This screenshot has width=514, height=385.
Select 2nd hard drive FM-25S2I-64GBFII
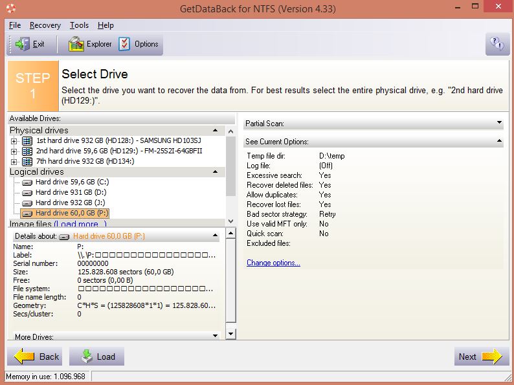(x=119, y=151)
